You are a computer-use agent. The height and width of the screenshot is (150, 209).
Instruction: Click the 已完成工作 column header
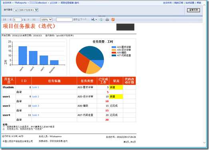click(x=103, y=81)
